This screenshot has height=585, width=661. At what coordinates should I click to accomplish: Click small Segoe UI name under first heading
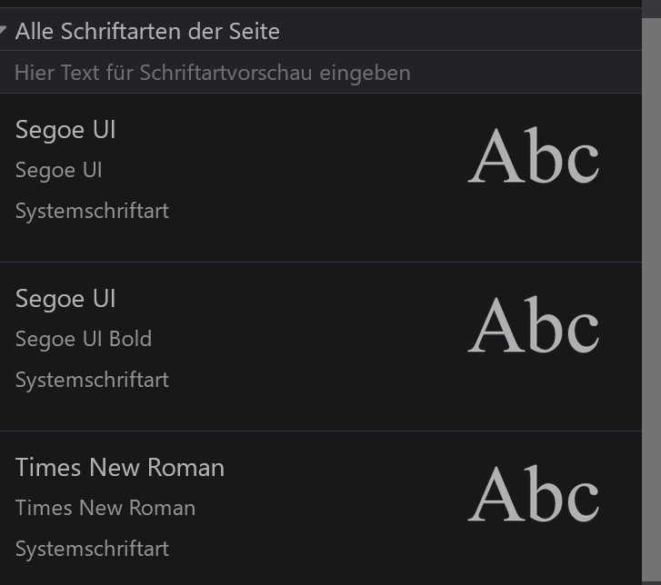(x=58, y=171)
